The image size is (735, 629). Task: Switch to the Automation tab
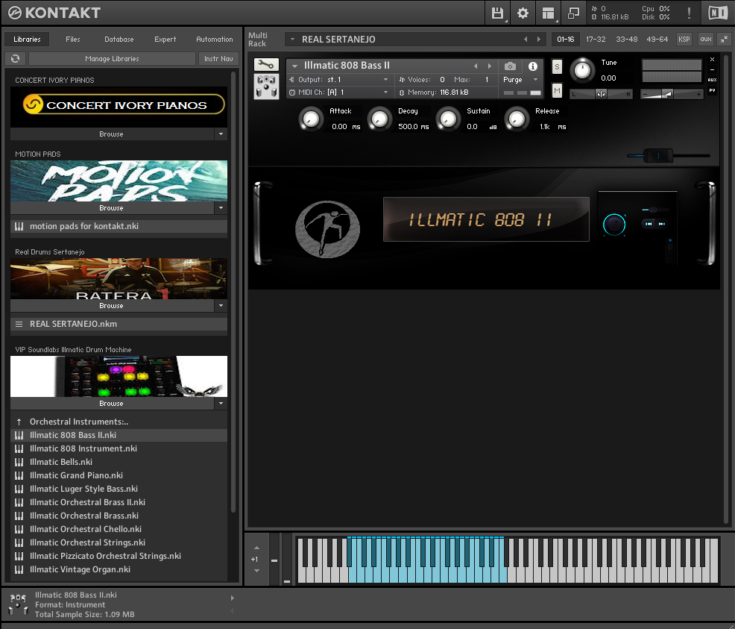(x=214, y=40)
